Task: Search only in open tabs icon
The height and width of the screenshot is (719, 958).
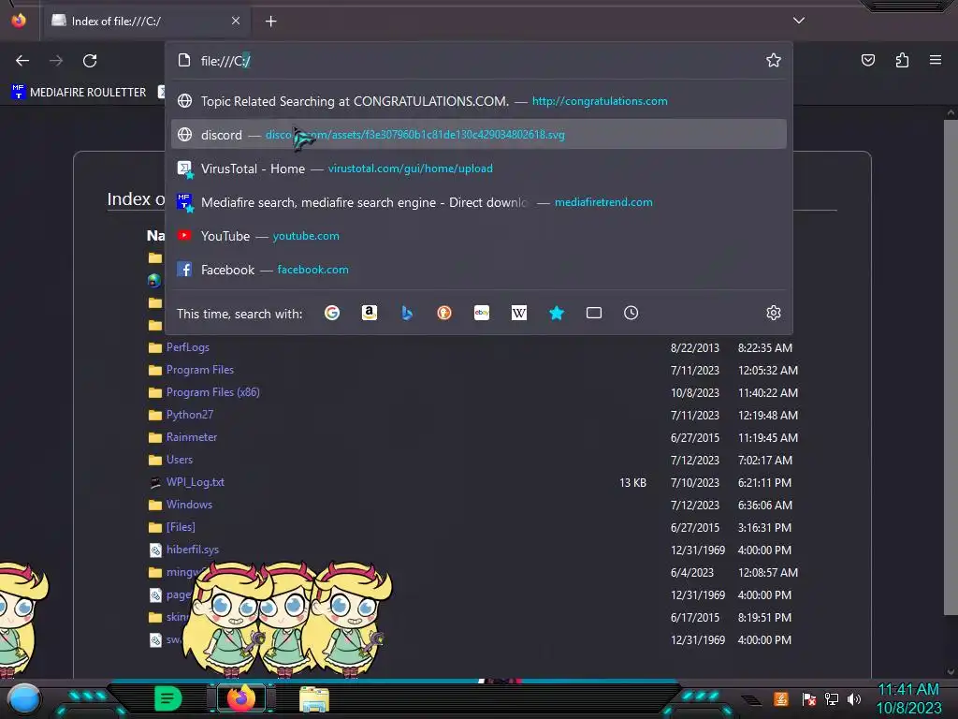Action: (x=594, y=313)
